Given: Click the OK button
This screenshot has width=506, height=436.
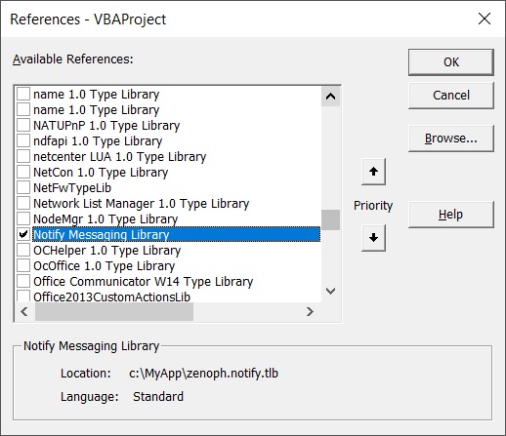Looking at the screenshot, I should pyautogui.click(x=451, y=62).
